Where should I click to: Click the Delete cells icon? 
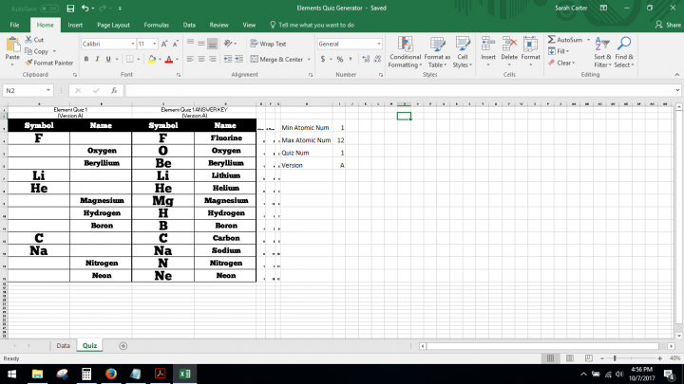tap(509, 44)
